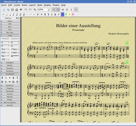Expand the Arpeggios palette

pos(10,63)
